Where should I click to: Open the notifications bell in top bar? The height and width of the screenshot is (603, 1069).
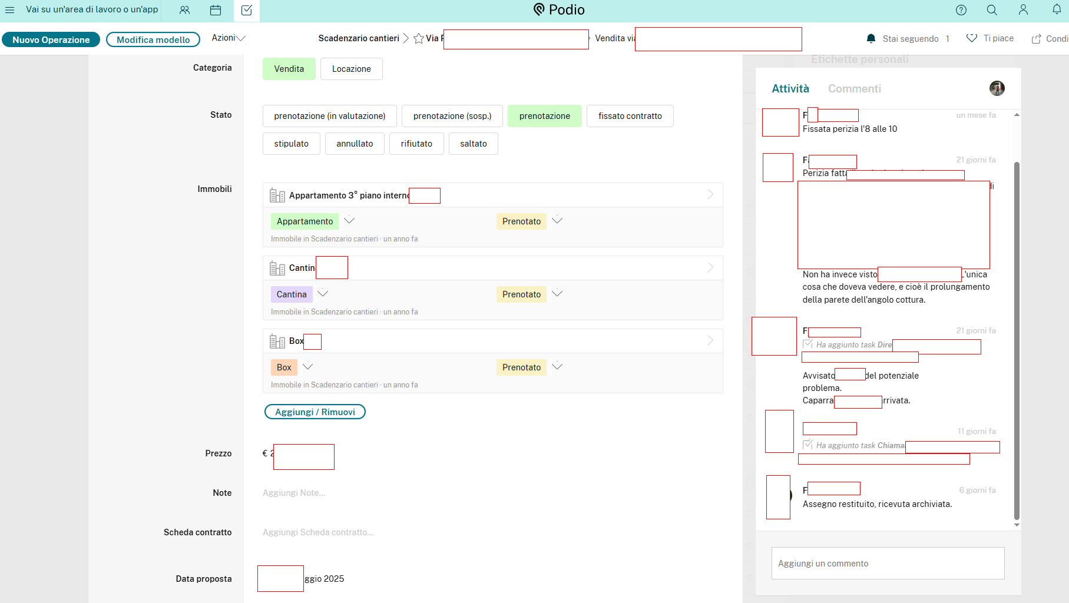pyautogui.click(x=1057, y=9)
